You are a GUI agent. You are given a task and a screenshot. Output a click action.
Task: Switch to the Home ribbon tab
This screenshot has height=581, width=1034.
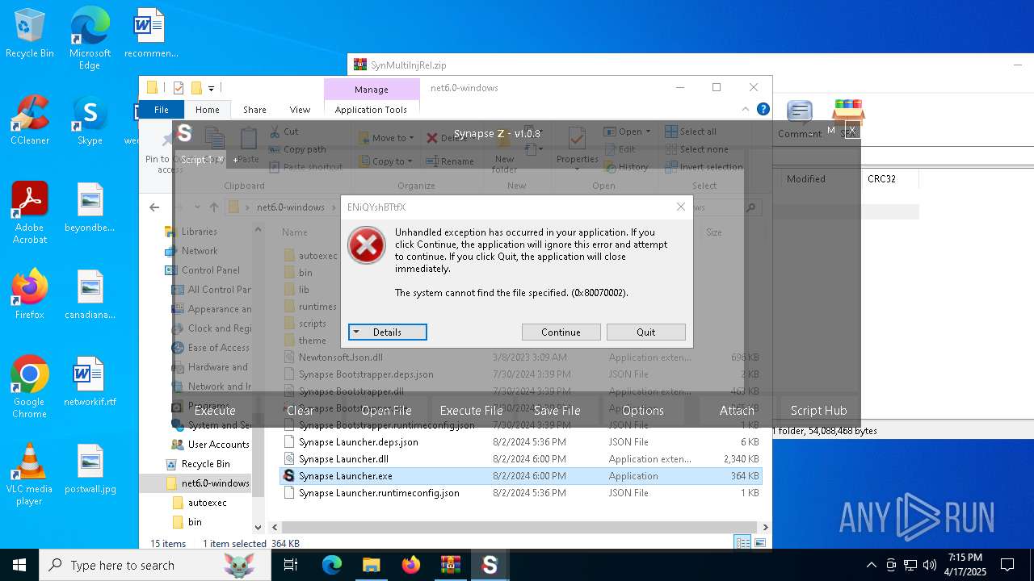[x=208, y=110]
